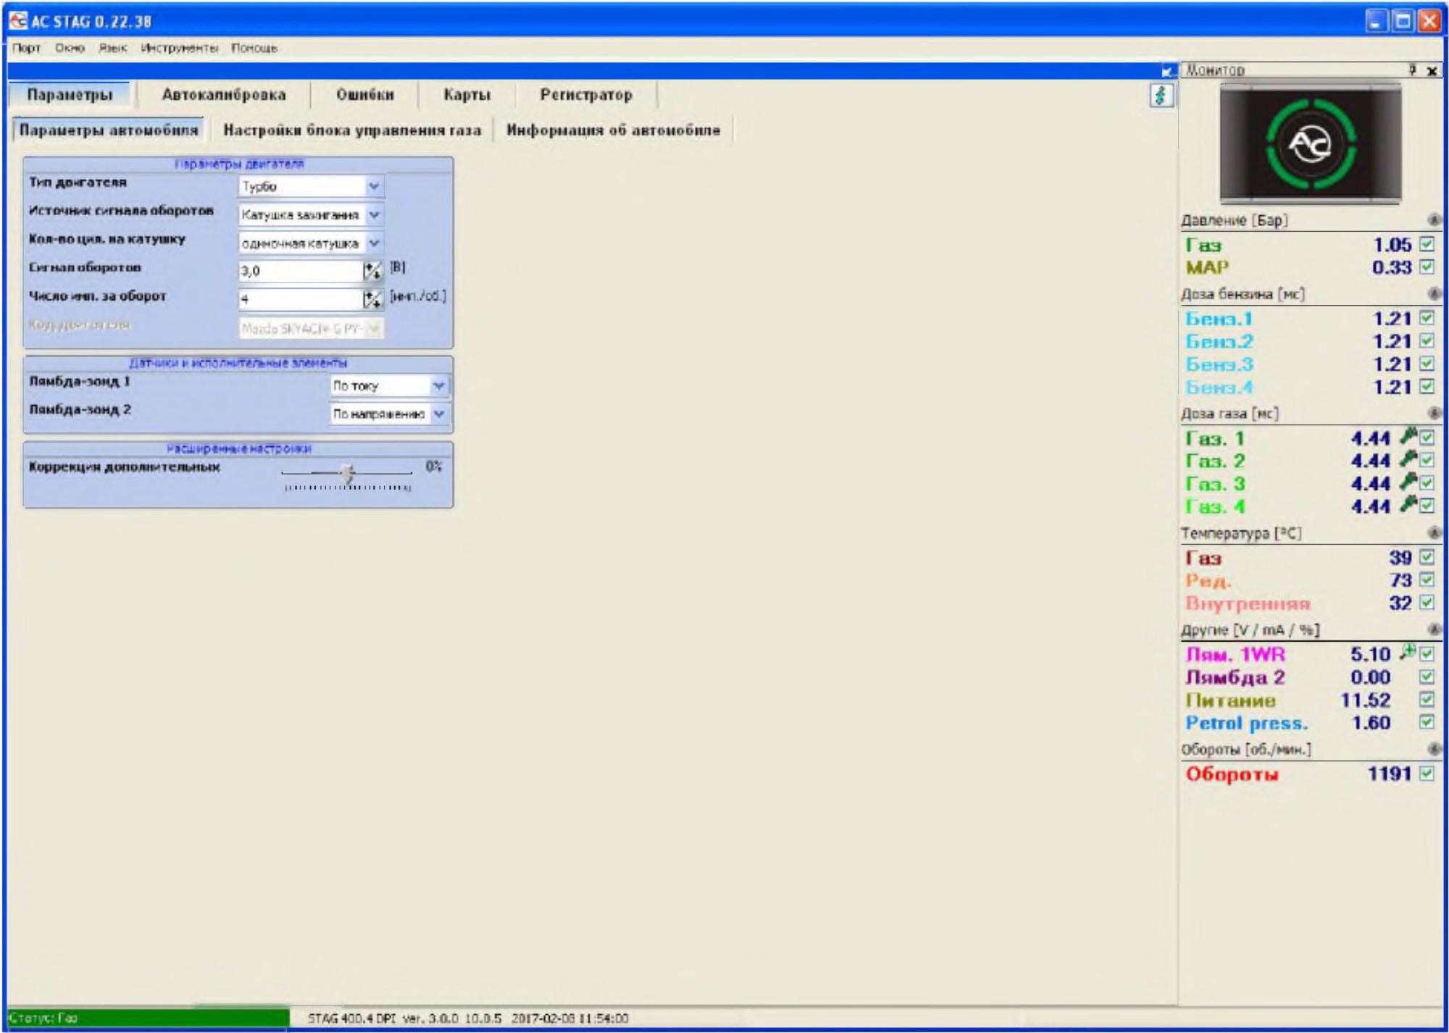The height and width of the screenshot is (1033, 1449).
Task: Click the wrench icon on Газ. 2 row
Action: (x=1408, y=459)
